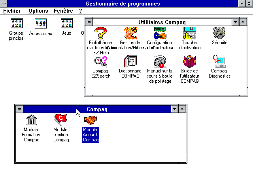Select the Sécurité icon
Screen dimensions: 253x189
(219, 33)
